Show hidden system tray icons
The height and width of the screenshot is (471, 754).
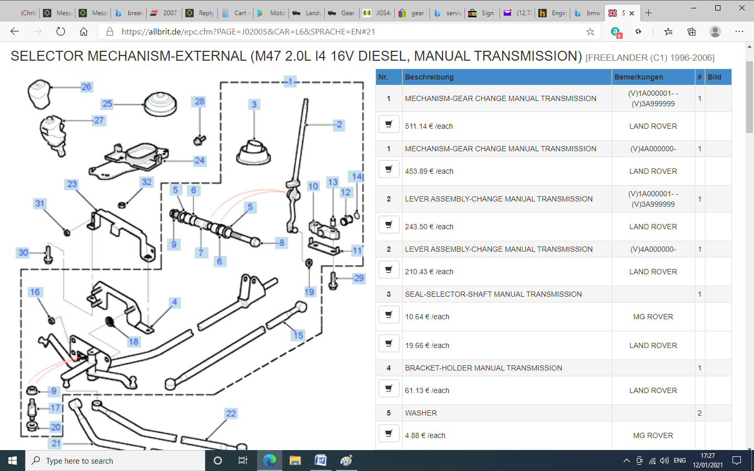tap(626, 461)
